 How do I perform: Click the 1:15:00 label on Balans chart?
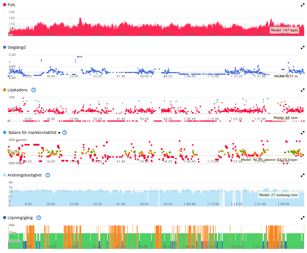pos(213,161)
